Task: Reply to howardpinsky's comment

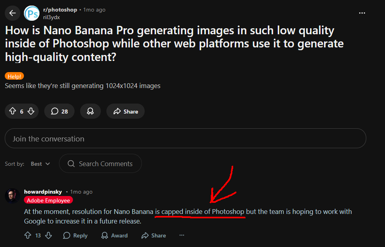Action: point(75,235)
